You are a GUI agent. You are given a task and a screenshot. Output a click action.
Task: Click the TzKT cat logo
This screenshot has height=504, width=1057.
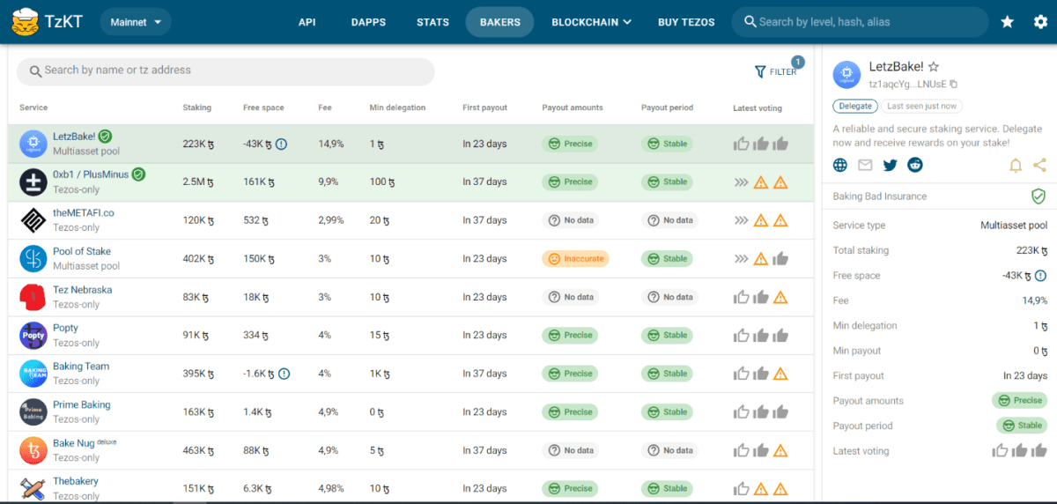[x=25, y=21]
